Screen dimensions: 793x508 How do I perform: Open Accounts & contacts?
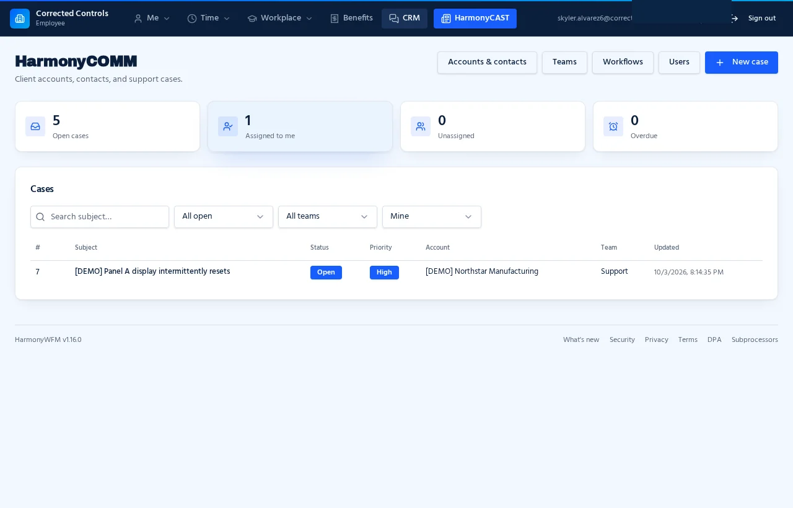coord(487,63)
